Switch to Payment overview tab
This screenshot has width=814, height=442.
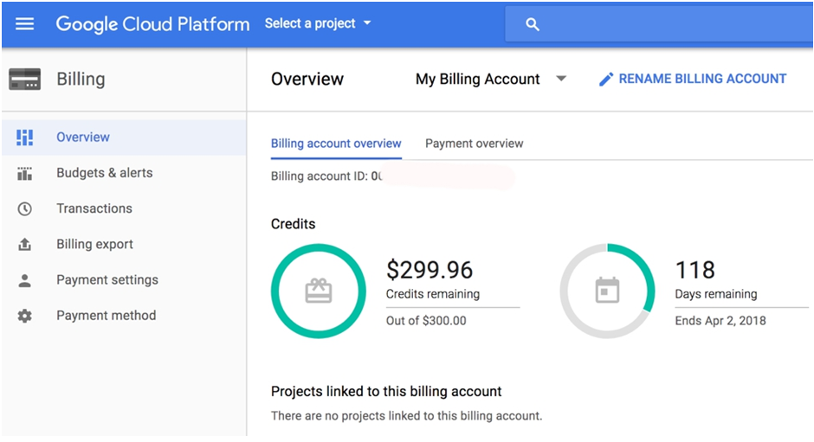pos(475,144)
